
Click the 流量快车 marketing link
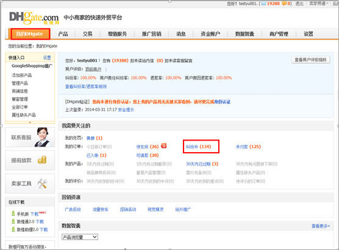[101, 209]
